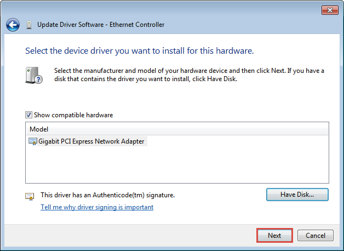344x251 pixels.
Task: Open the Have Disk dialog
Action: click(297, 195)
